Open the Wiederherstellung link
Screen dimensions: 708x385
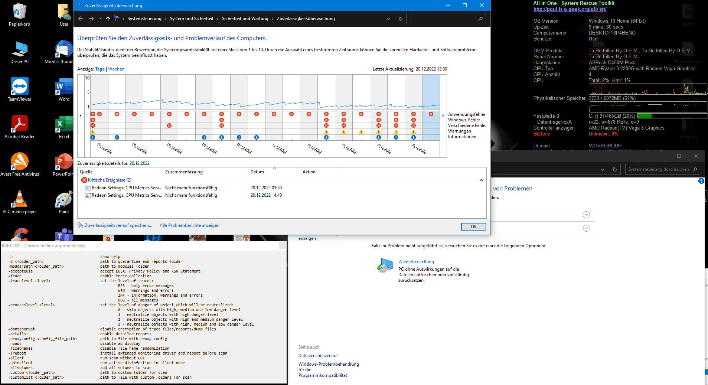416,262
